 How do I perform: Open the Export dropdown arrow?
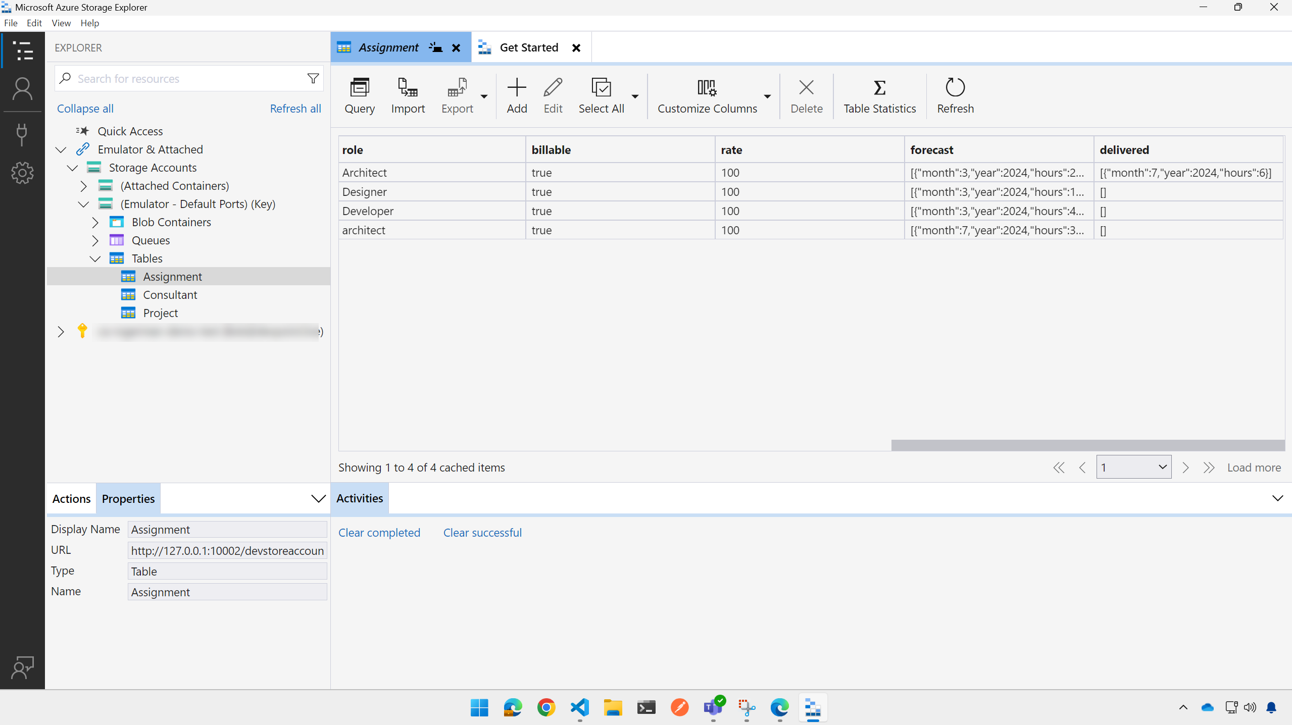484,96
